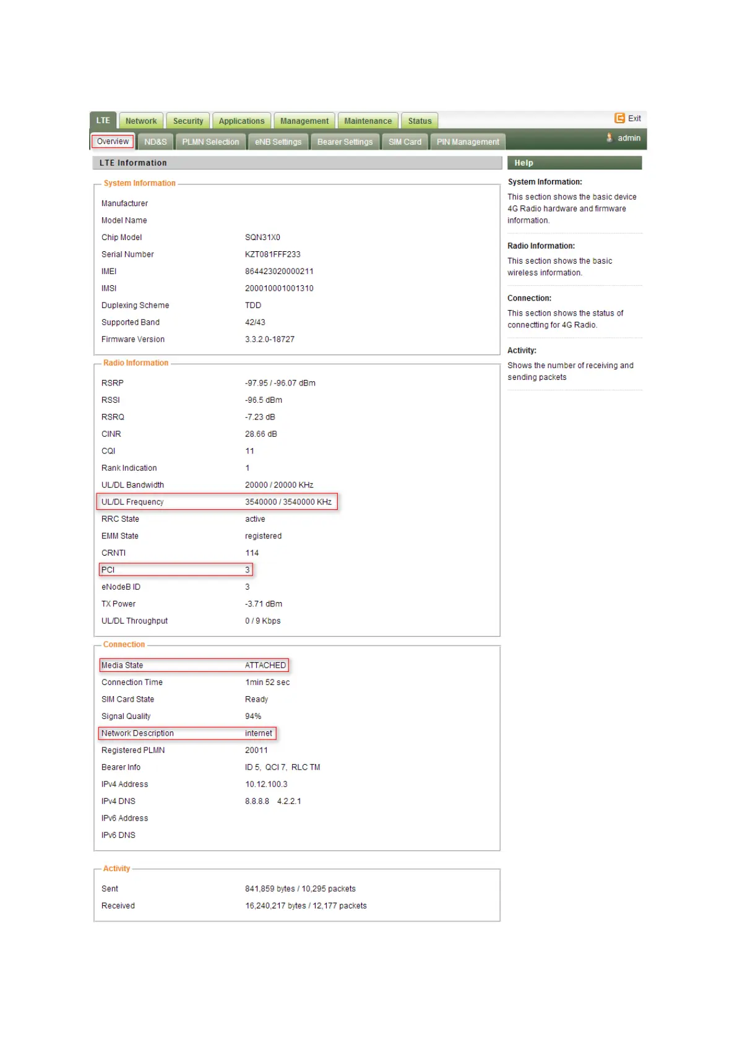Click the Connection section title
This screenshot has width=737, height=1042.
pos(124,645)
